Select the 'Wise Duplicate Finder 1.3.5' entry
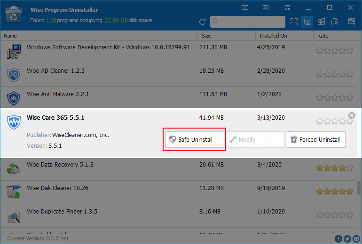 click(x=62, y=212)
